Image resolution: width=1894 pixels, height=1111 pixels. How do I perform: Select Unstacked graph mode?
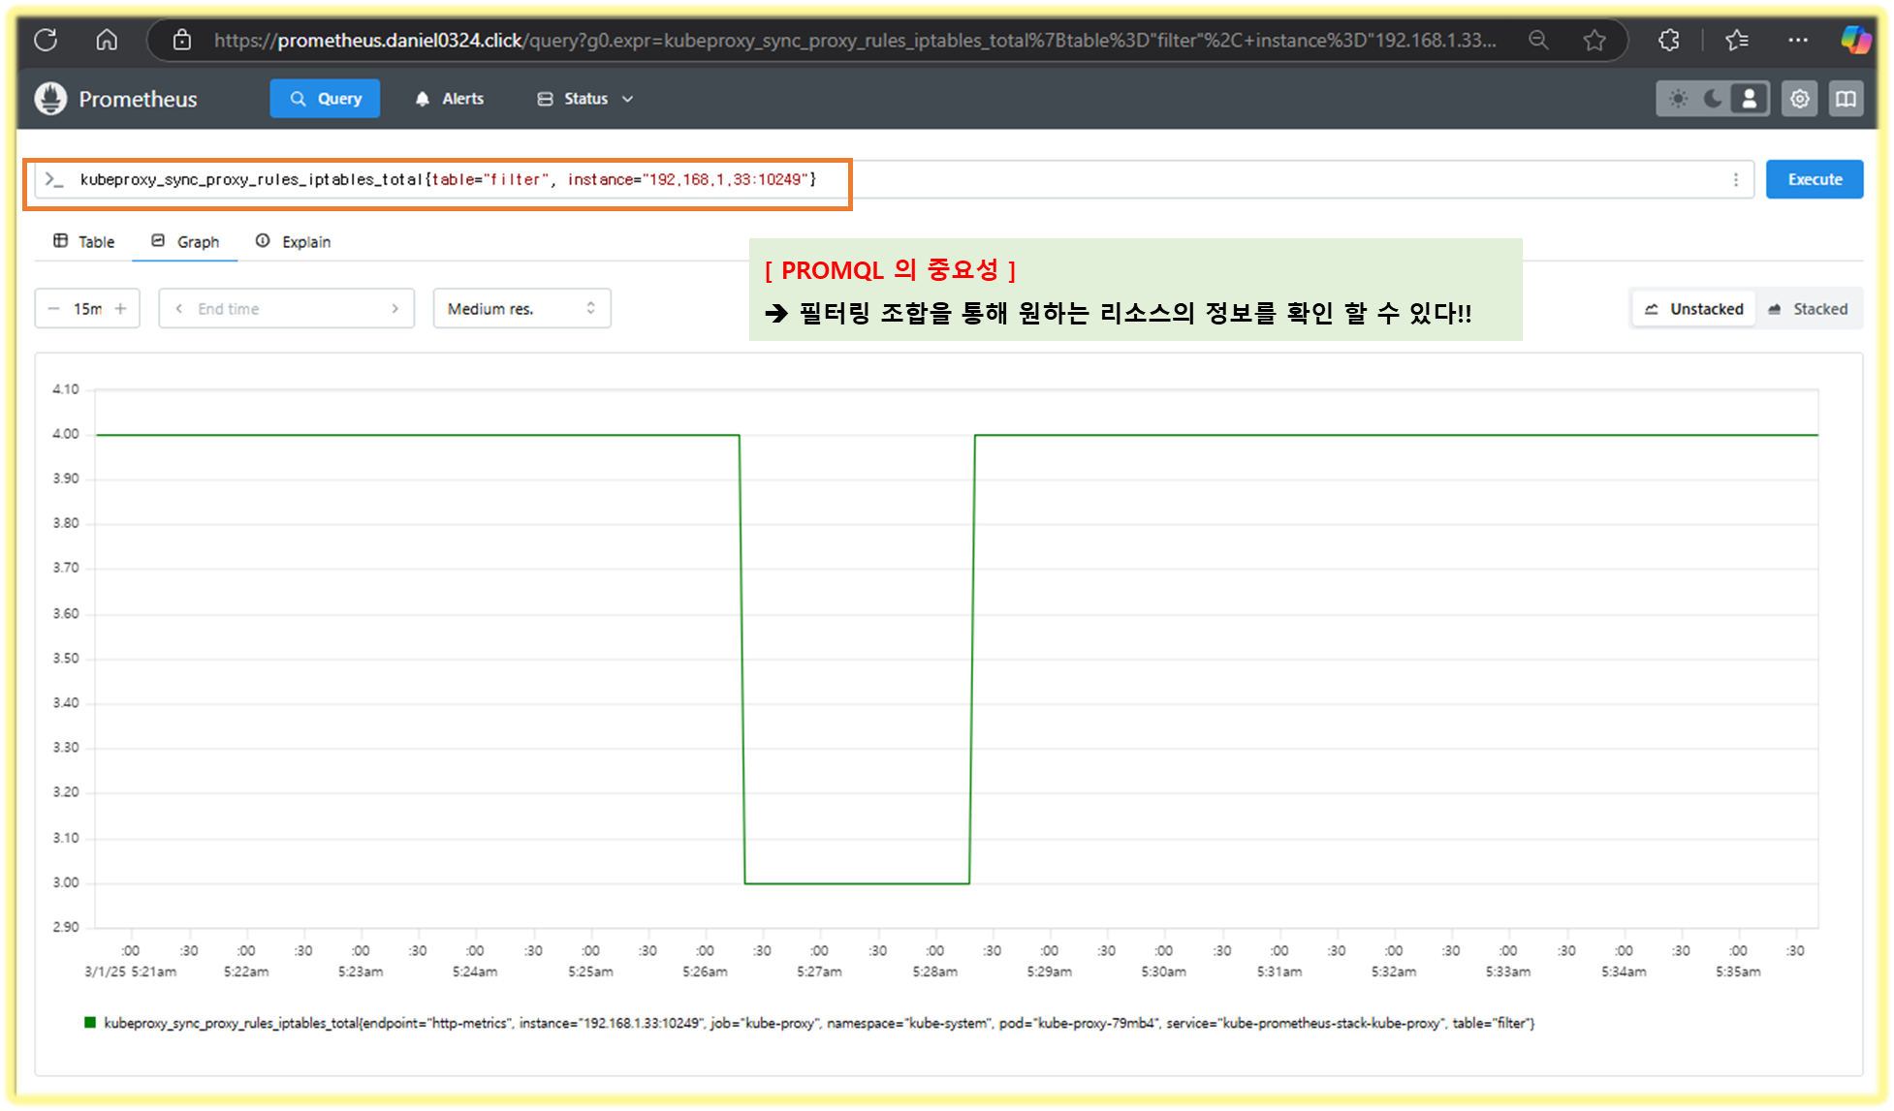(1694, 309)
